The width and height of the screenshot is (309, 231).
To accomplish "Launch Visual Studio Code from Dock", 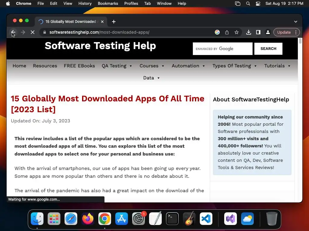I will tap(206, 219).
